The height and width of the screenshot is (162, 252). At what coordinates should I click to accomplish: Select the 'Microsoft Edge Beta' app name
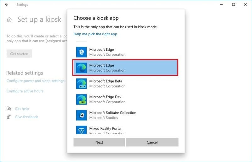pos(106,81)
